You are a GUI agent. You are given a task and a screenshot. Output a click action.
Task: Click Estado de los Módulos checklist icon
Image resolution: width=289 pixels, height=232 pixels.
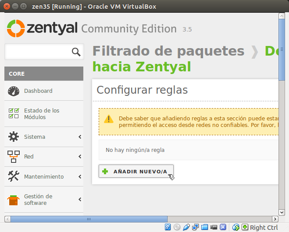(14, 113)
